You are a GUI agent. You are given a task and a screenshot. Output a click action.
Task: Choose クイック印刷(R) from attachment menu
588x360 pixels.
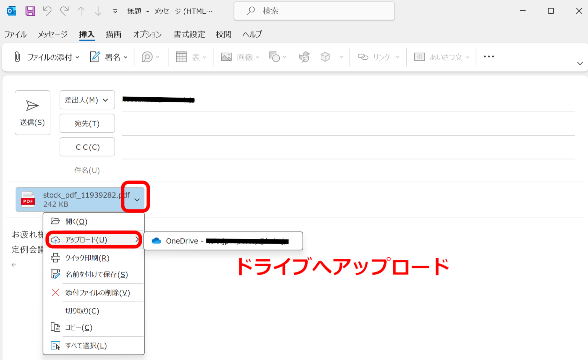(94, 258)
